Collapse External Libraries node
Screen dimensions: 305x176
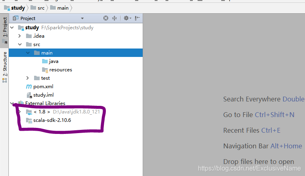(x=12, y=103)
